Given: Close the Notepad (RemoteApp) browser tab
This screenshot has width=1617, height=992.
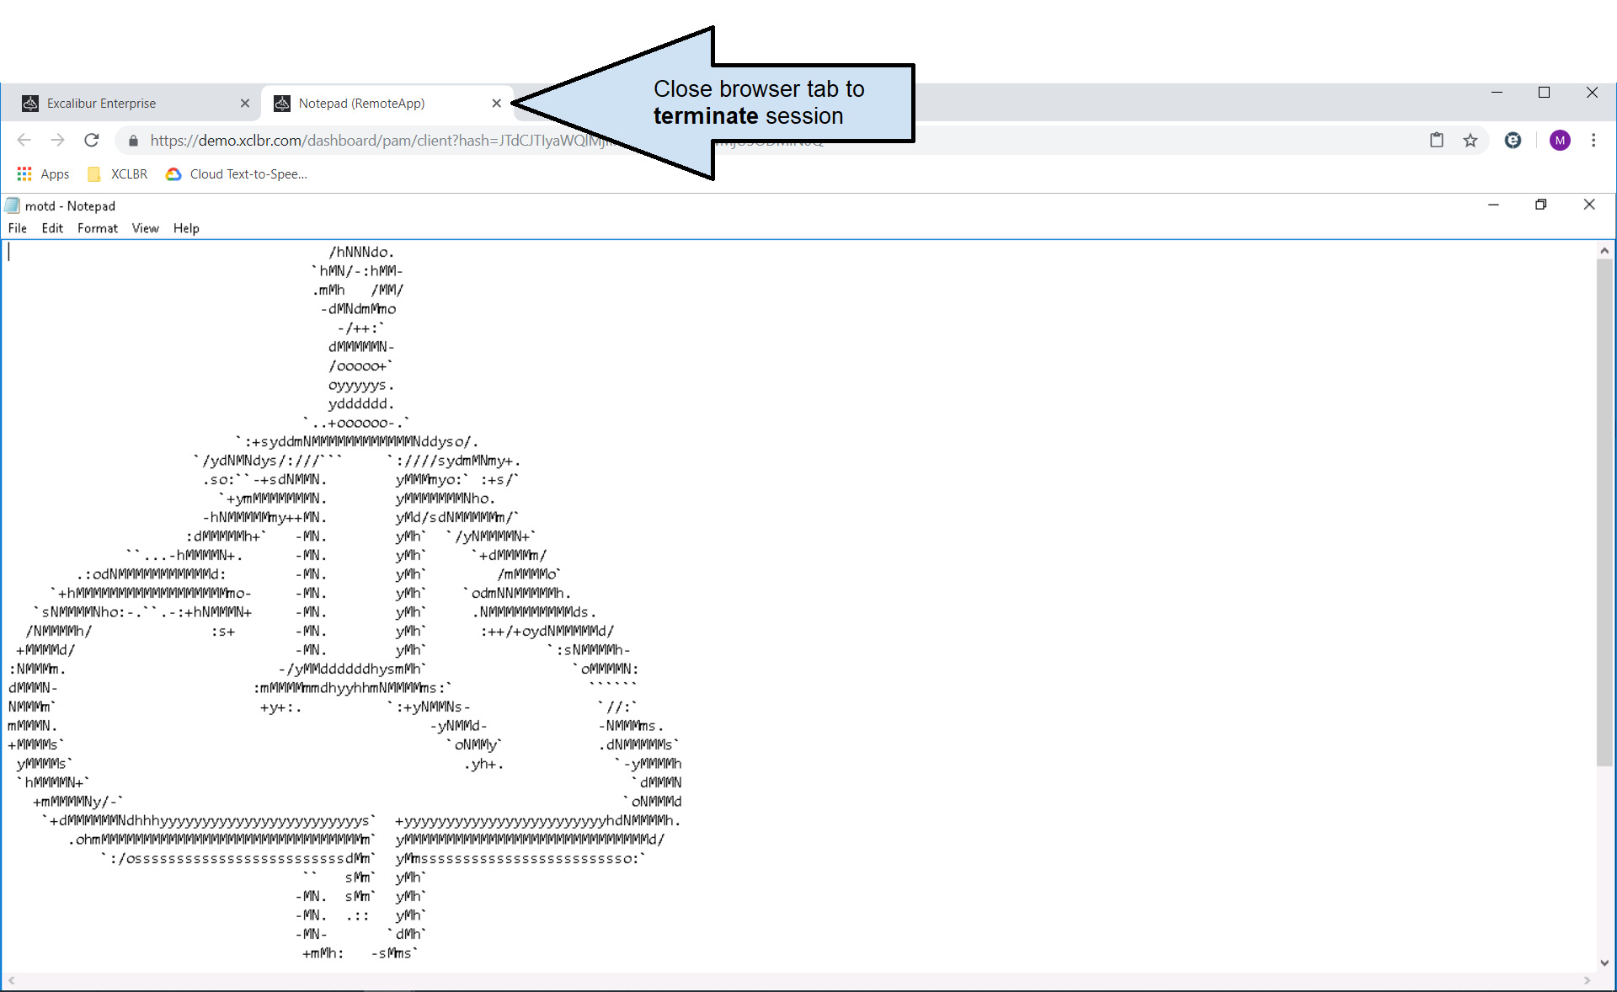Looking at the screenshot, I should tap(497, 104).
